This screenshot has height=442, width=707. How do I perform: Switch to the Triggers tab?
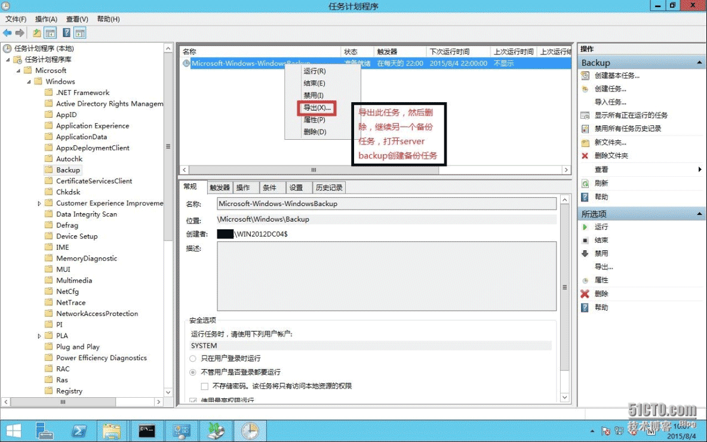tap(220, 188)
